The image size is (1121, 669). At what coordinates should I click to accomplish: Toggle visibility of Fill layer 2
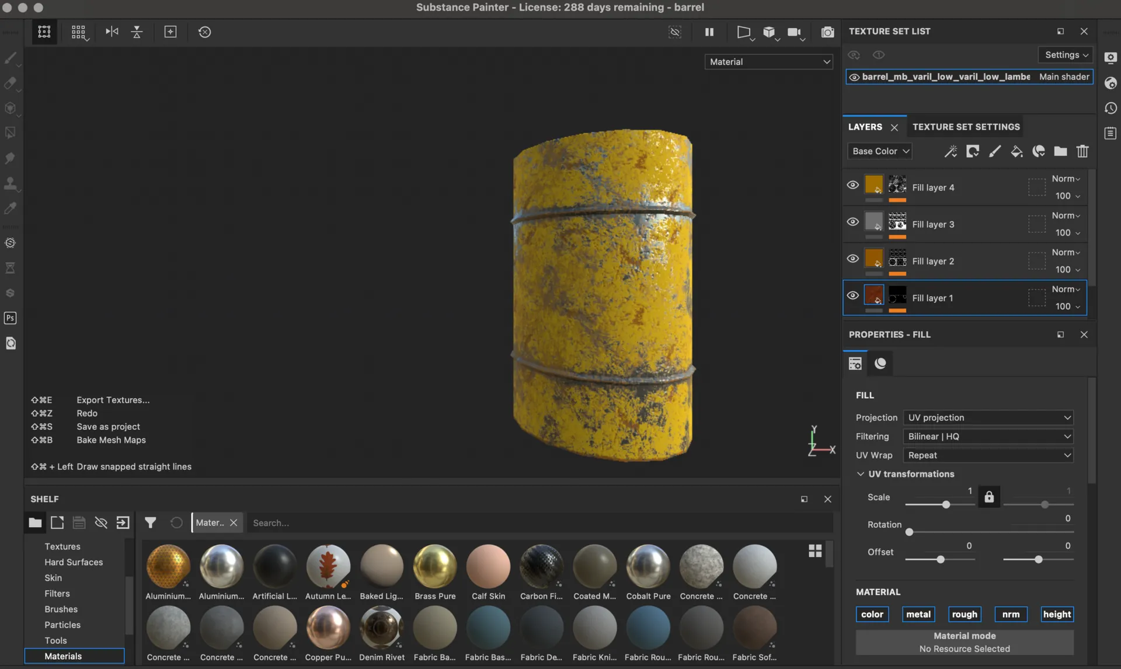tap(852, 259)
